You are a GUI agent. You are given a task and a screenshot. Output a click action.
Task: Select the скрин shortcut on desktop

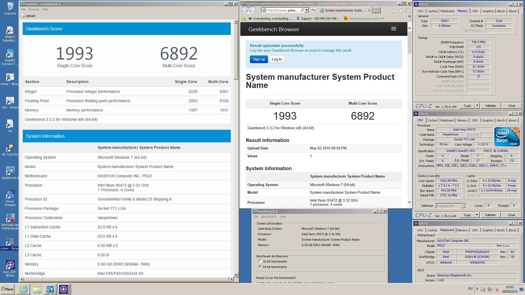click(10, 244)
